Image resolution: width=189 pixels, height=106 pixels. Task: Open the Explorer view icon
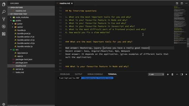[x=4, y=4]
